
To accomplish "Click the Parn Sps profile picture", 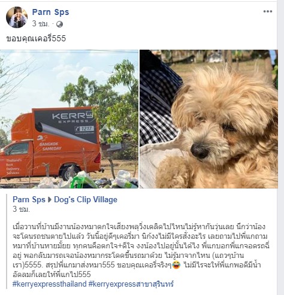I will pos(17,17).
